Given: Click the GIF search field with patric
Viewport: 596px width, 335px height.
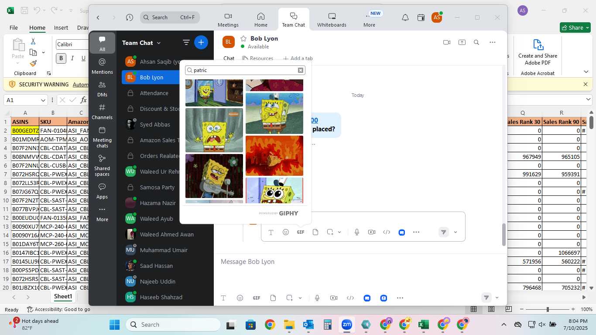Looking at the screenshot, I should [245, 70].
